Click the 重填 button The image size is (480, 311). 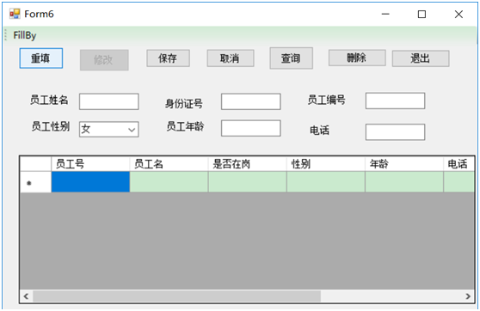tap(41, 58)
